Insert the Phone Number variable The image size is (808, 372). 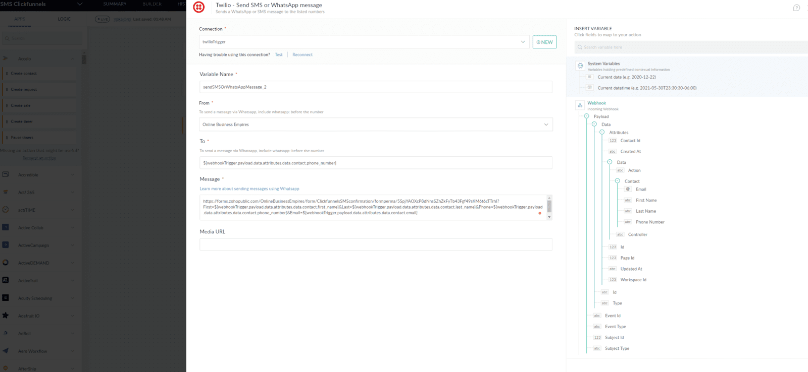coord(650,222)
